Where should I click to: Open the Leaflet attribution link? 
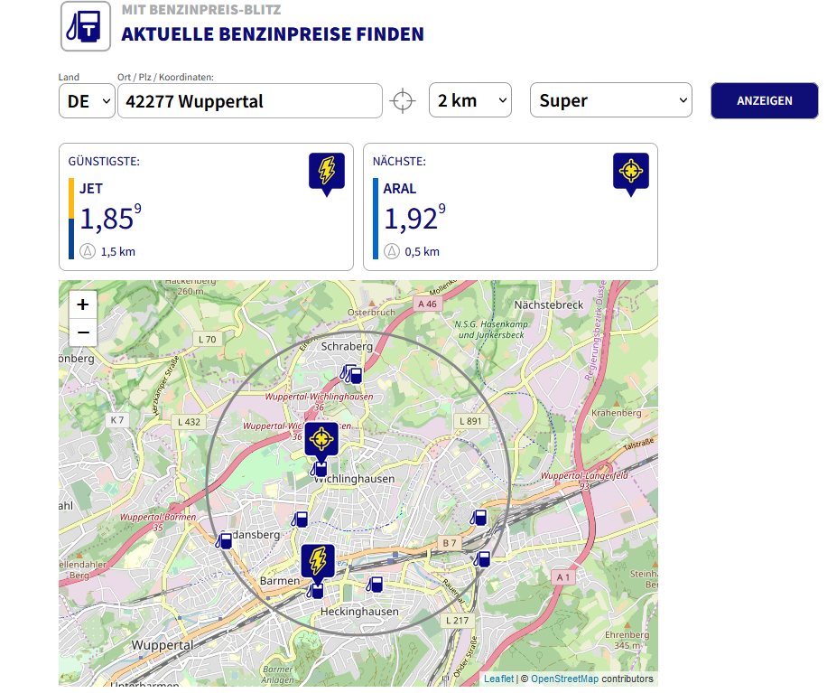[x=498, y=679]
